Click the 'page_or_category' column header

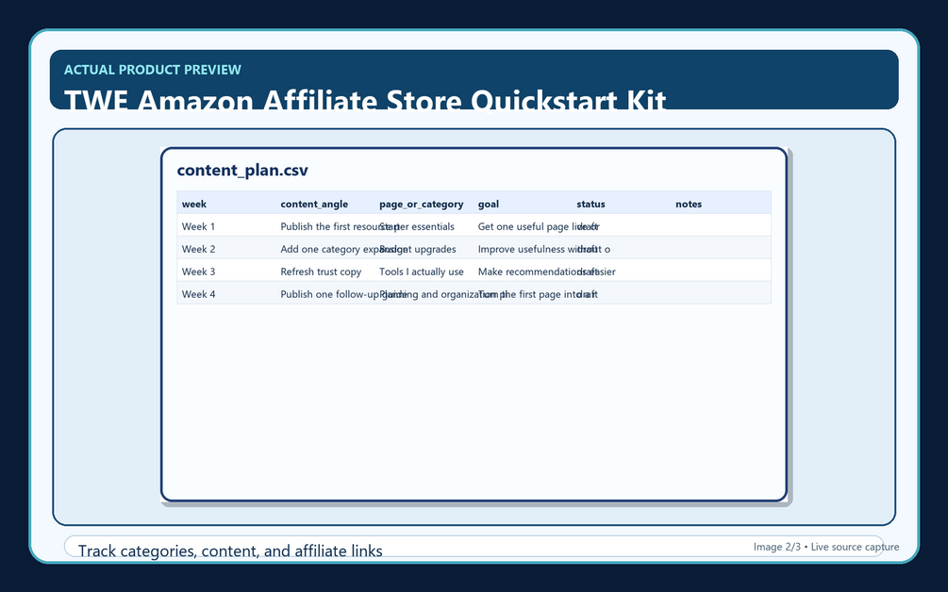tap(422, 205)
